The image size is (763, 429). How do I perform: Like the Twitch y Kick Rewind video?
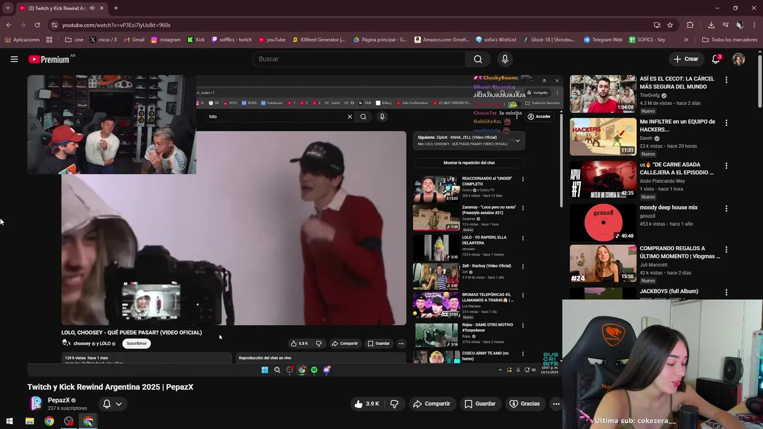pos(367,403)
